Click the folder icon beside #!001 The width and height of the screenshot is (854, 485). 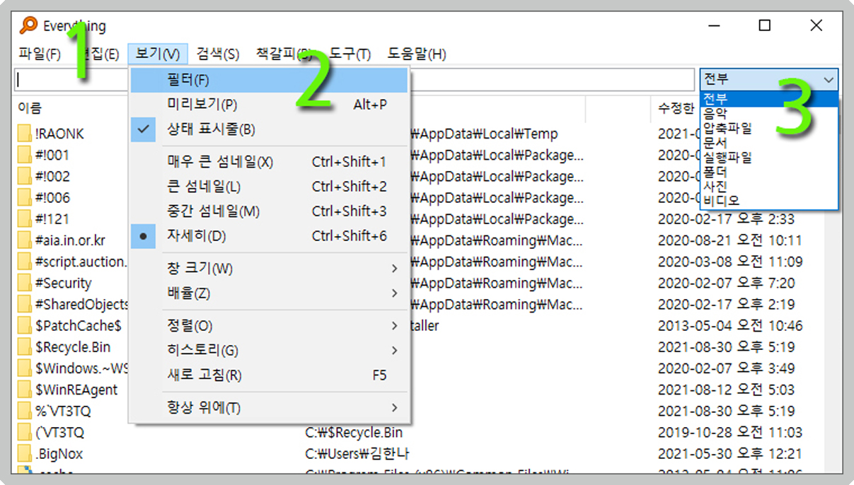pos(25,155)
